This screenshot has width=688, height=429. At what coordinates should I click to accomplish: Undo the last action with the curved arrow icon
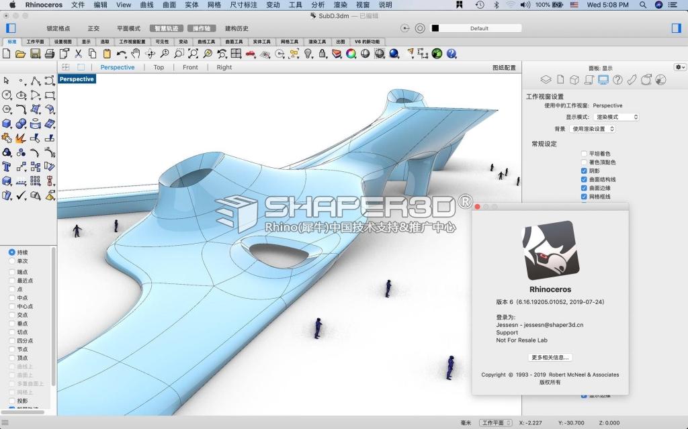pyautogui.click(x=121, y=54)
